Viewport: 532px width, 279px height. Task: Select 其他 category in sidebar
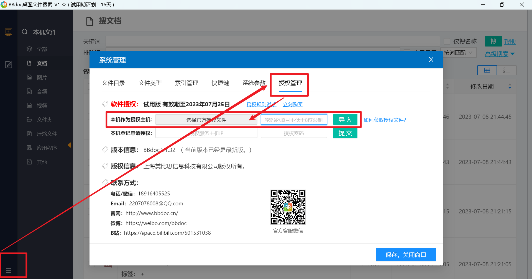(42, 162)
